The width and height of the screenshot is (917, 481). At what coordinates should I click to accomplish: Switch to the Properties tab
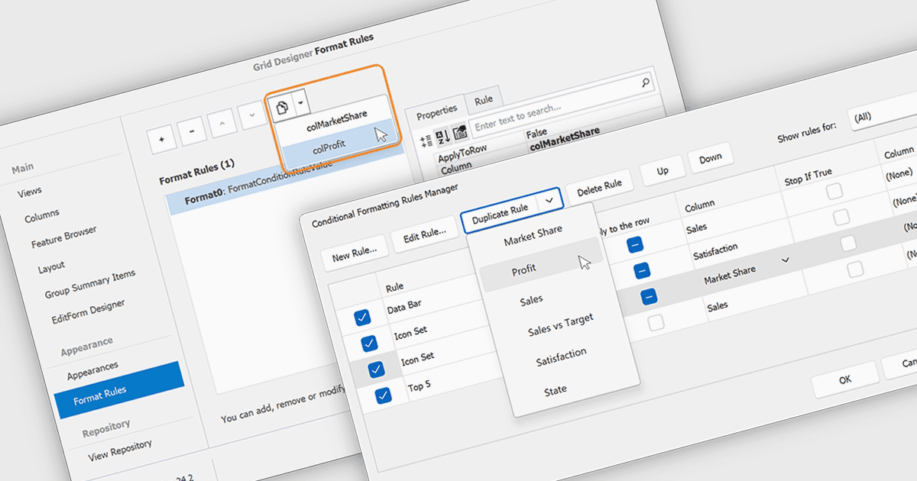pos(436,111)
